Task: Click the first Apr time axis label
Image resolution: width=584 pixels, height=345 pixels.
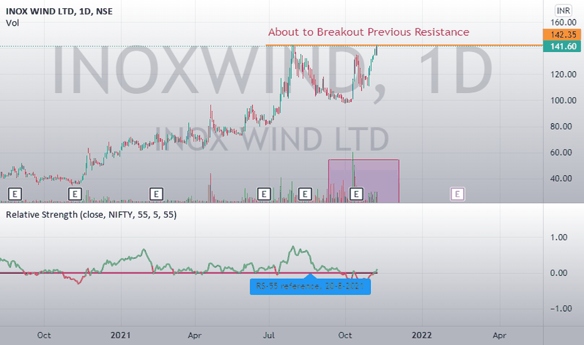Action: [195, 336]
